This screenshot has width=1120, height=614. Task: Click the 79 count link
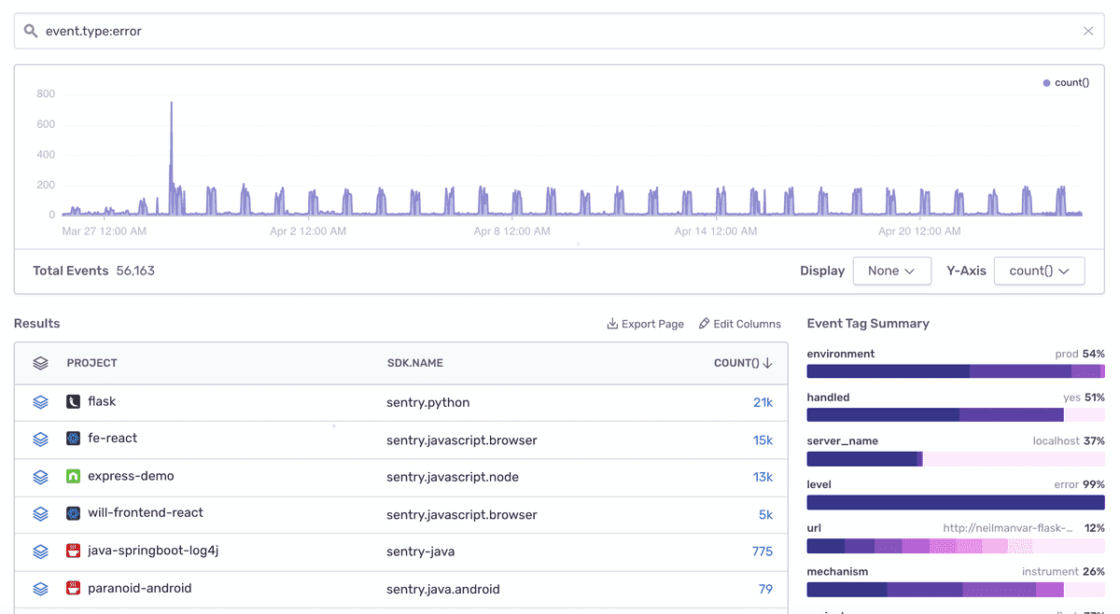coord(765,589)
